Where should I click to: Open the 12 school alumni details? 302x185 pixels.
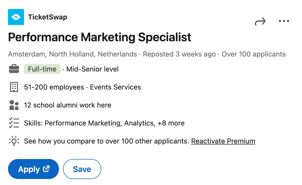[x=67, y=105]
